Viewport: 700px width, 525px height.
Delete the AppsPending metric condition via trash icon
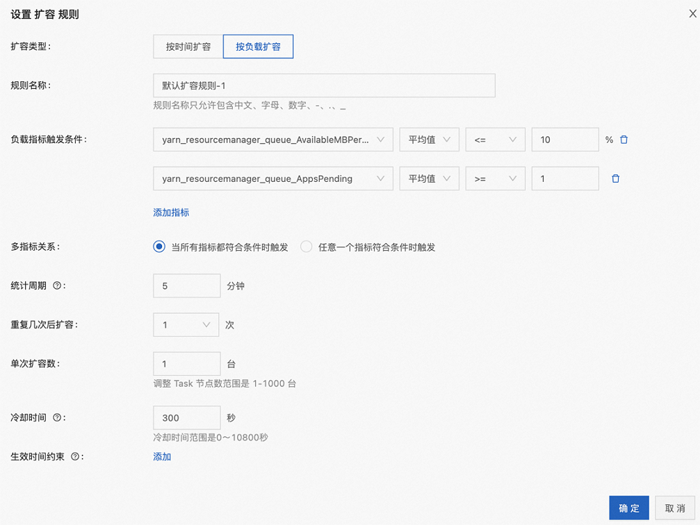(614, 178)
